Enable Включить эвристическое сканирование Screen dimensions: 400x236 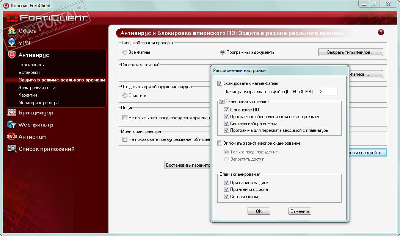click(x=220, y=143)
